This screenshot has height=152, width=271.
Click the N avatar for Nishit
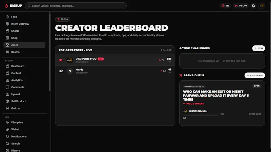tap(70, 71)
